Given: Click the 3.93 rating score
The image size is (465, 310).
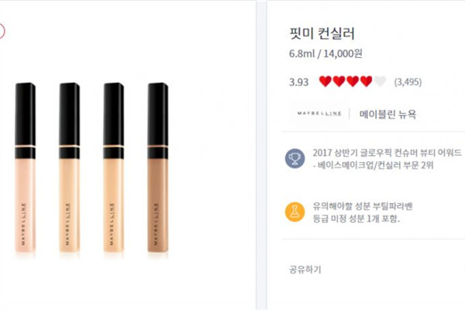Looking at the screenshot, I should tap(298, 82).
